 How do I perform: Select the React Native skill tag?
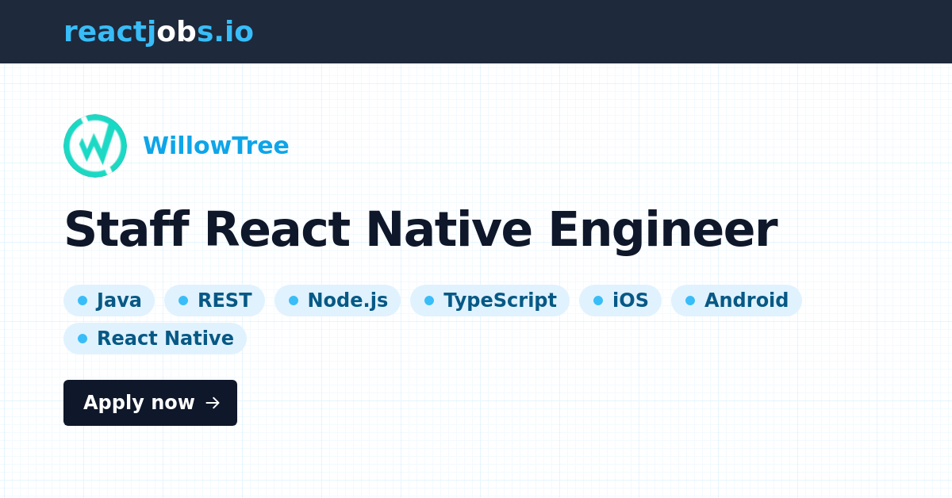point(155,339)
